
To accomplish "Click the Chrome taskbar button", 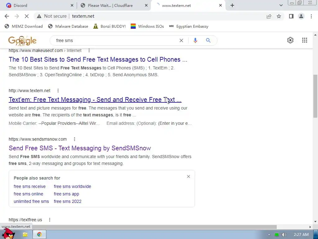I will coord(39,235).
